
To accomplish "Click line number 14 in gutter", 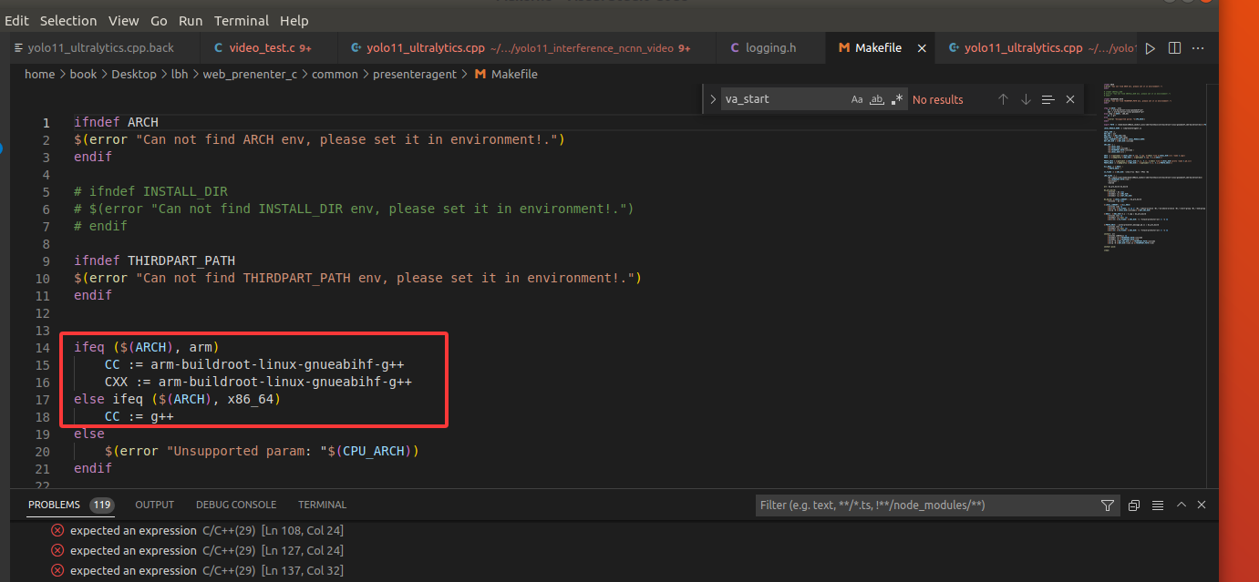I will coord(43,348).
